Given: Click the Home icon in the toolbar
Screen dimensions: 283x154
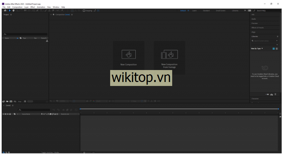Looking at the screenshot, I should pyautogui.click(x=5, y=11).
